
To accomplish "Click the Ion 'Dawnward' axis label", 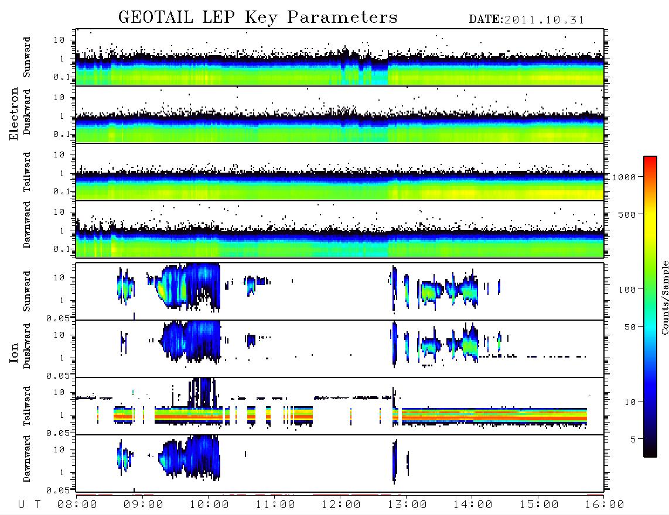I will (x=27, y=459).
